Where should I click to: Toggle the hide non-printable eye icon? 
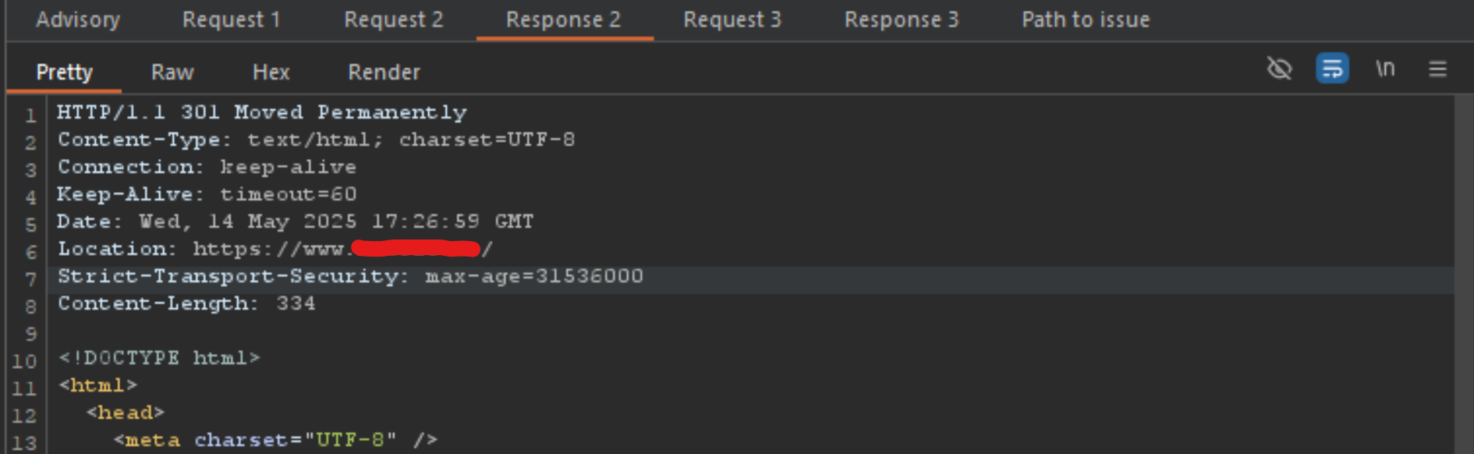1279,69
